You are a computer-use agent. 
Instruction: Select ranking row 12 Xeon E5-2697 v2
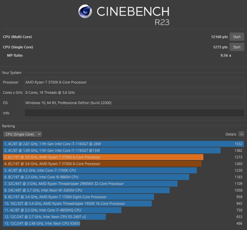point(54,217)
